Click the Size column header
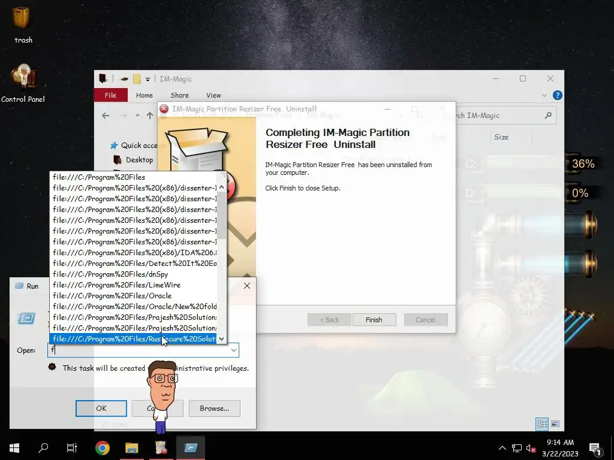 [501, 137]
